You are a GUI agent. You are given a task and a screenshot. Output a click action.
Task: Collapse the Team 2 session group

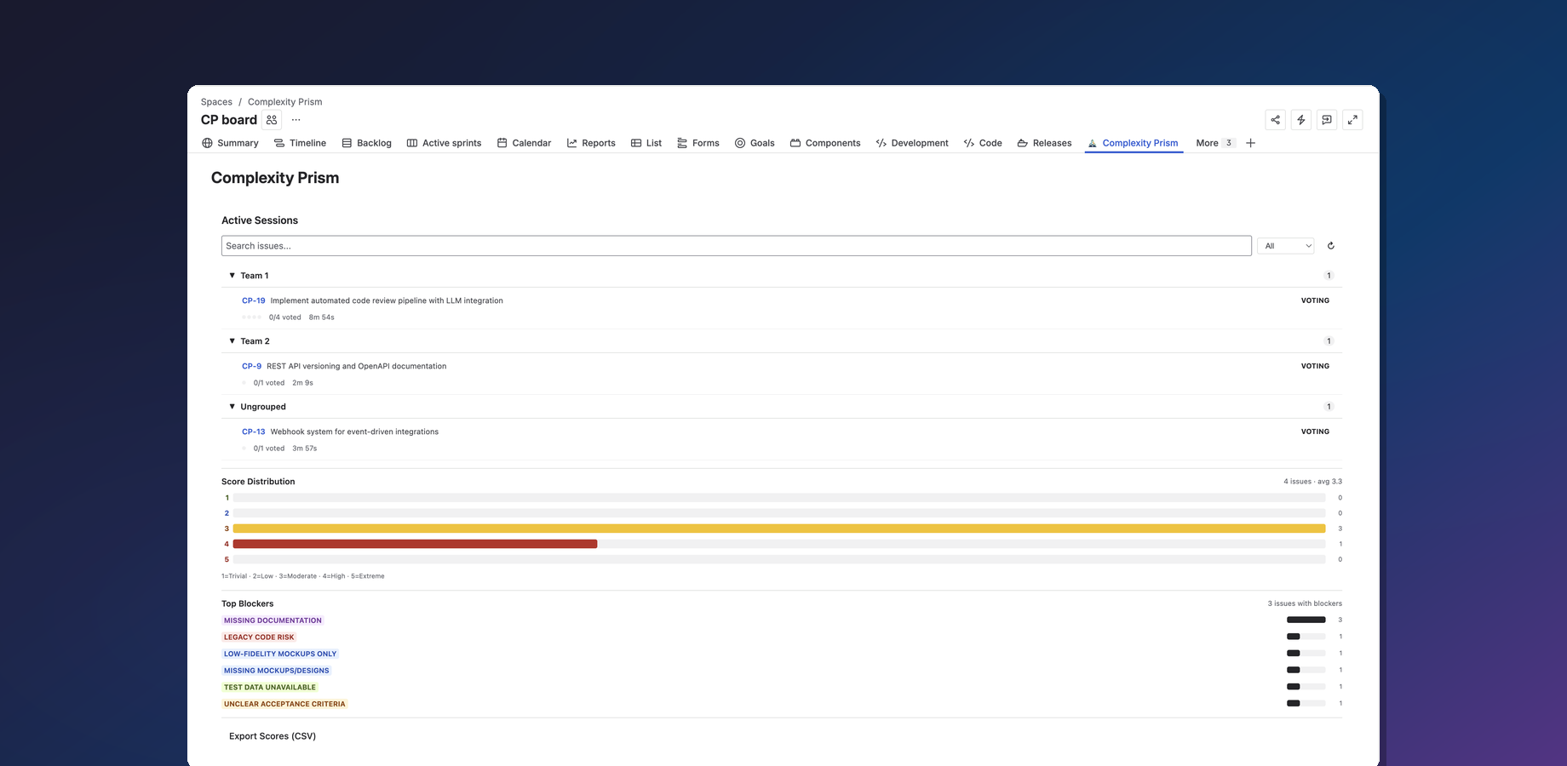232,340
